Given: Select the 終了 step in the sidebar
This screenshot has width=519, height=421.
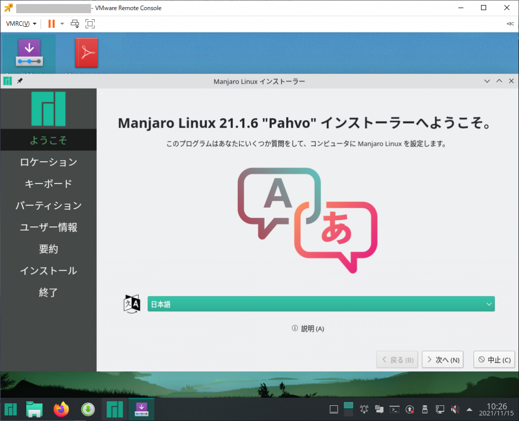Looking at the screenshot, I should pyautogui.click(x=49, y=293).
